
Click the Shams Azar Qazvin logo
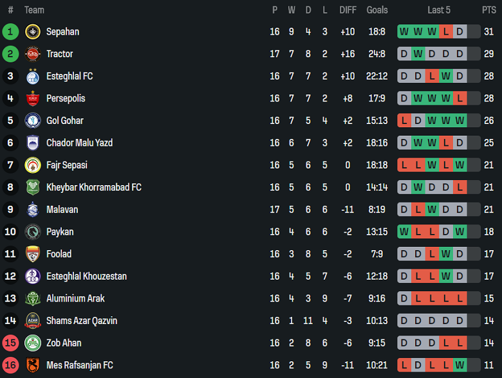33,321
